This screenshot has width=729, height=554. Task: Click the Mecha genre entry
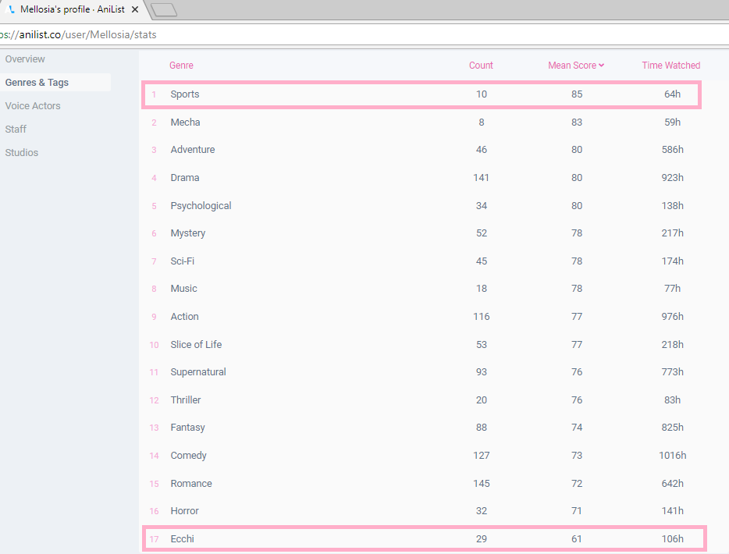[x=185, y=123]
